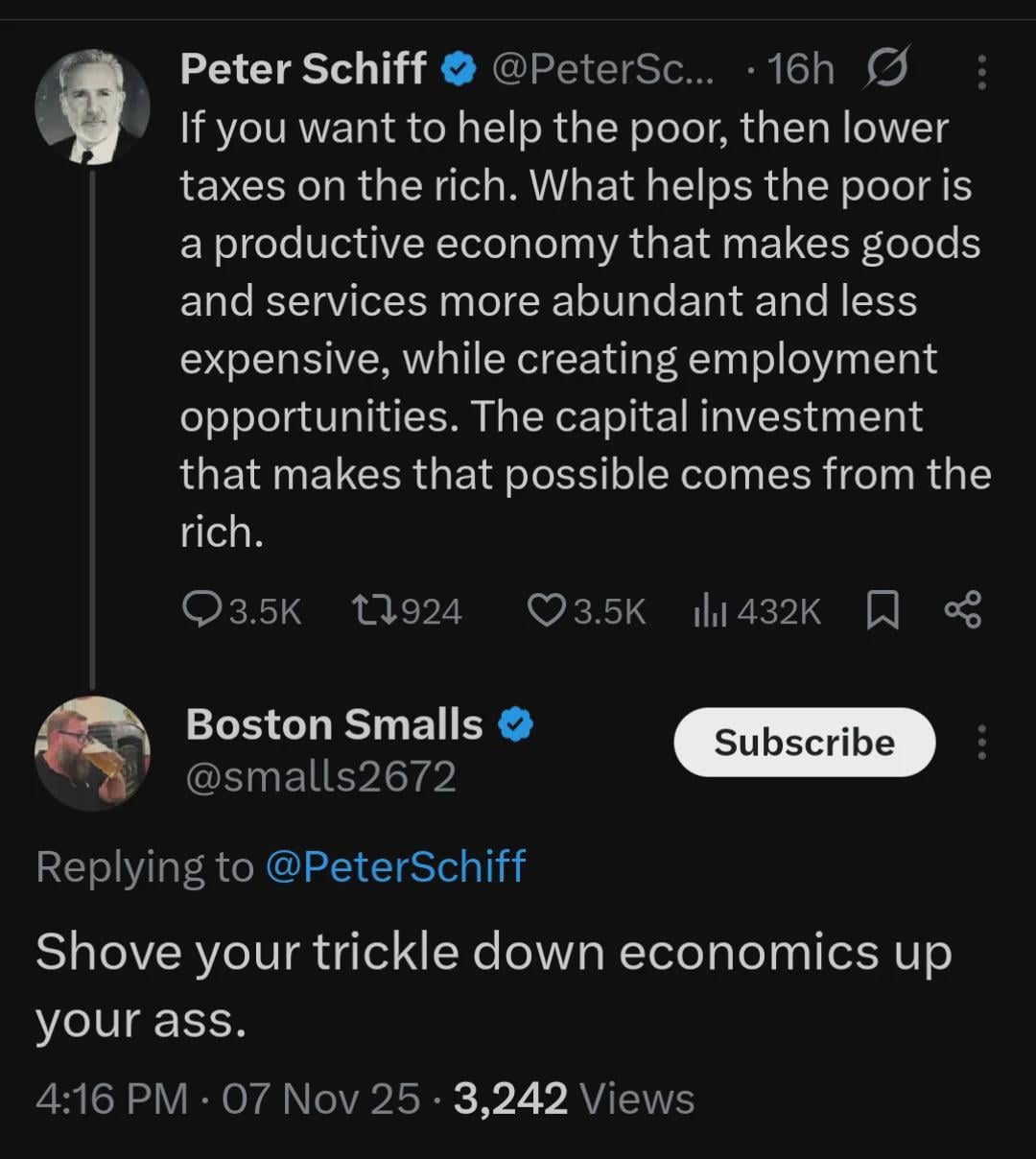The image size is (1036, 1159).
Task: Click Boston Smalls' verified badge
Action: [x=516, y=725]
